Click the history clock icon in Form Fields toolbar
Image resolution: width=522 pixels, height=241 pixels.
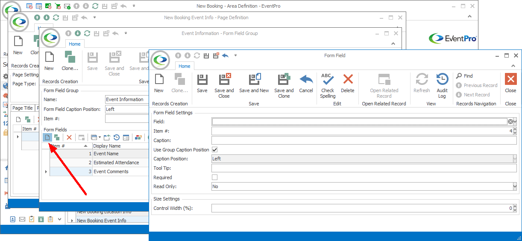point(116,137)
